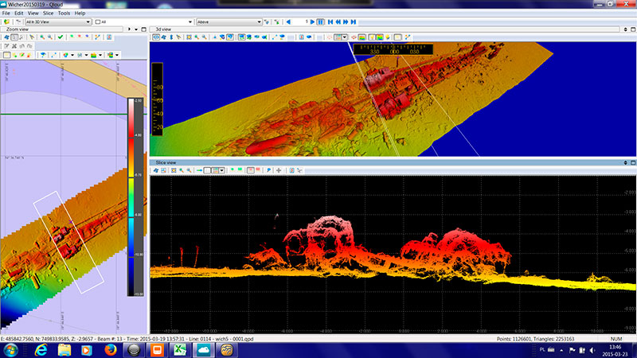The width and height of the screenshot is (637, 358).
Task: Open the Slice menu
Action: pos(47,14)
